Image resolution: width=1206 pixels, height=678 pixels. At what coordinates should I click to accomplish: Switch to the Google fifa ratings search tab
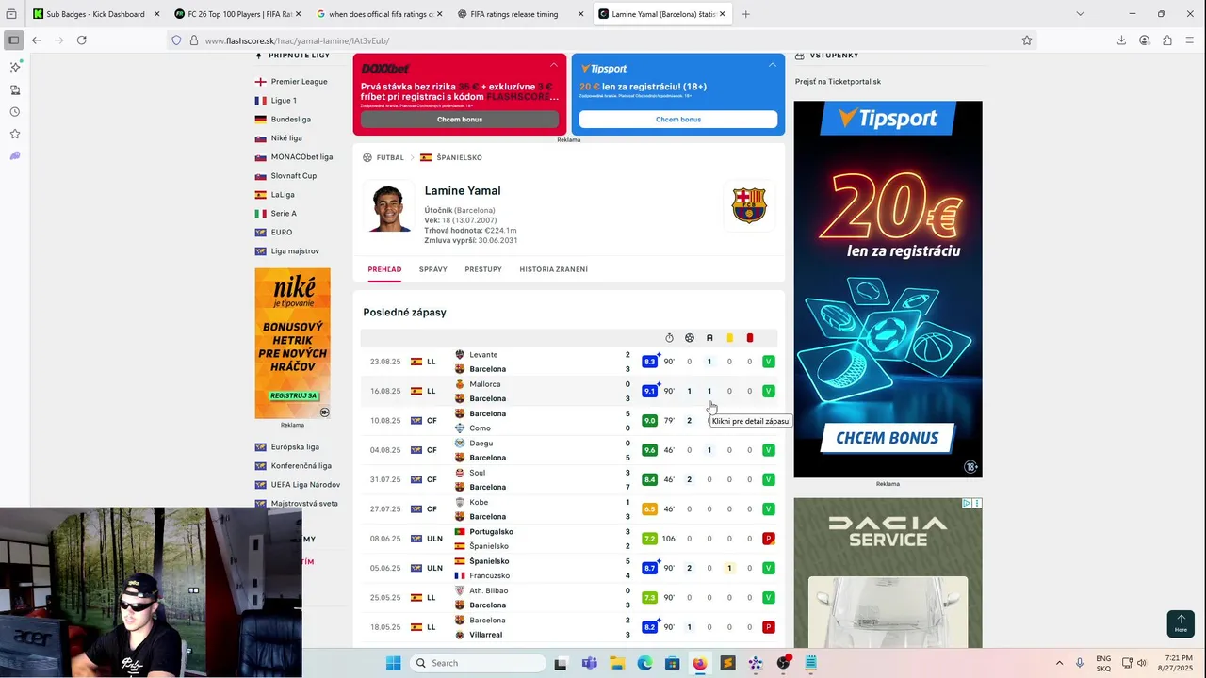tap(379, 14)
